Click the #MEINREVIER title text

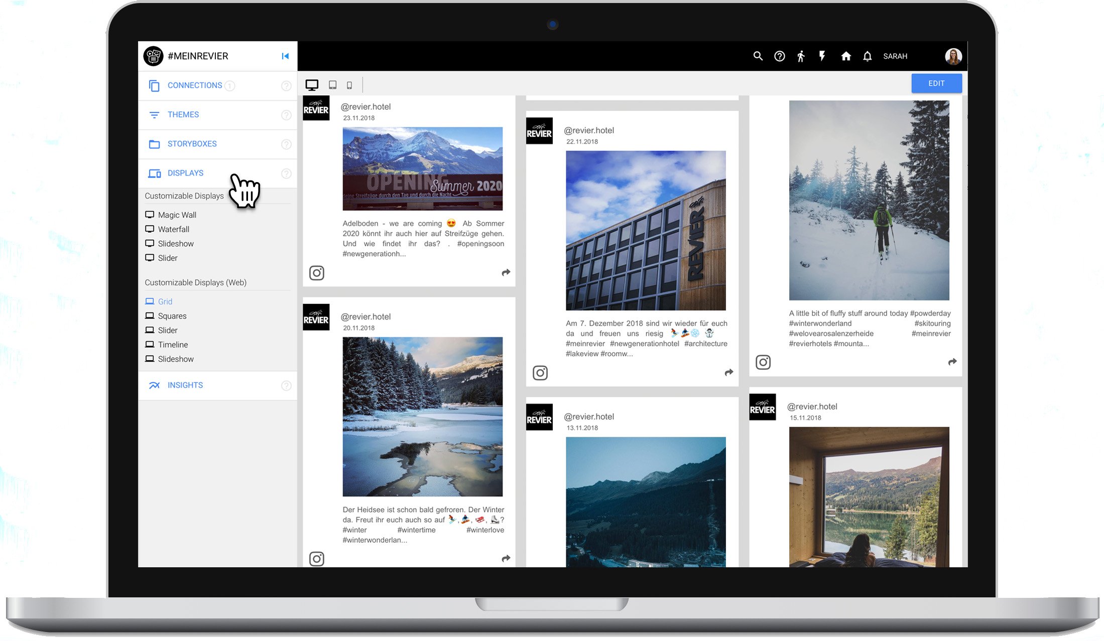pyautogui.click(x=198, y=56)
